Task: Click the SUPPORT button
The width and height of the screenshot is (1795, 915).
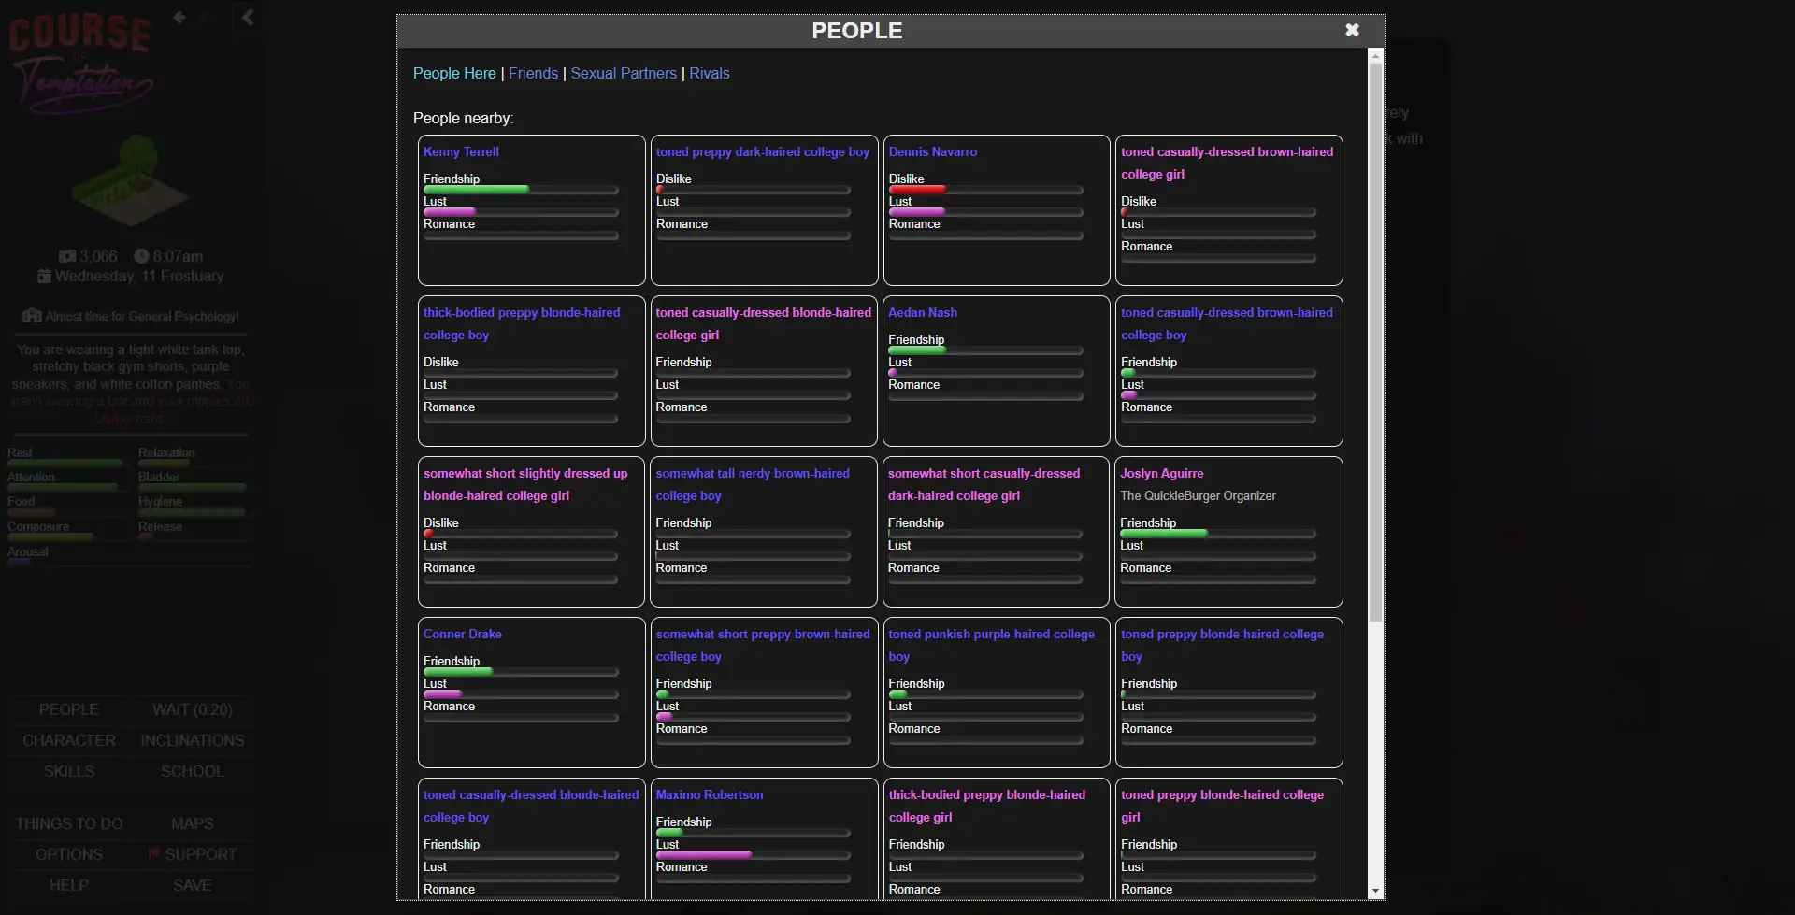Action: 193,854
